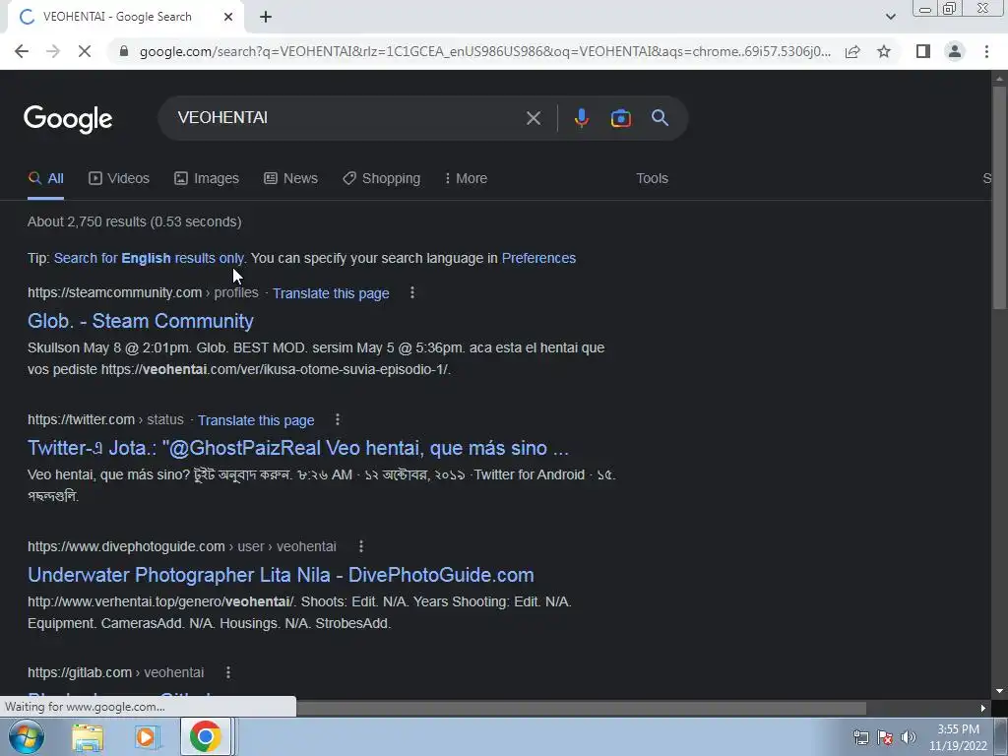This screenshot has height=756, width=1008.
Task: Click the browser back arrow
Action: (x=22, y=51)
